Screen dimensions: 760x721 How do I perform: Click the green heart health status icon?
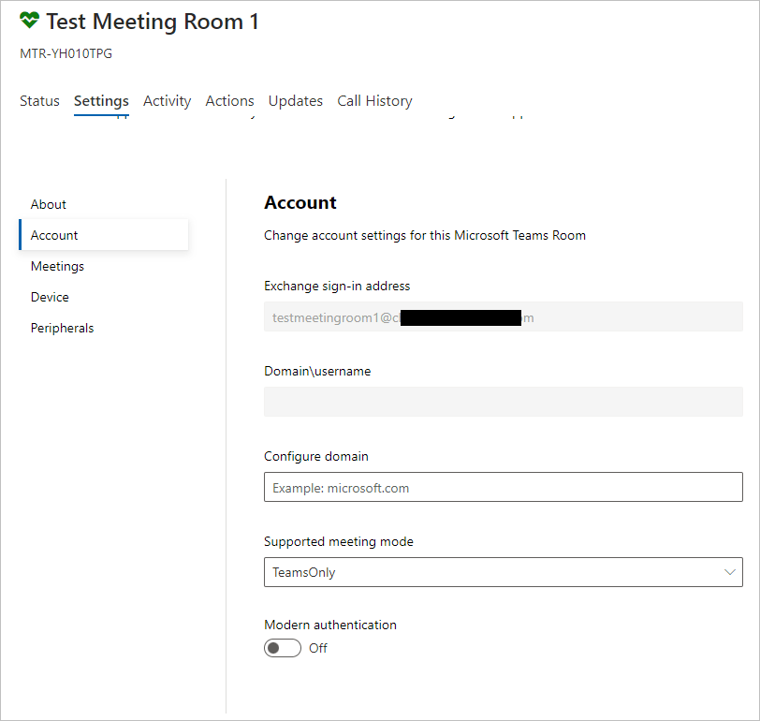29,21
